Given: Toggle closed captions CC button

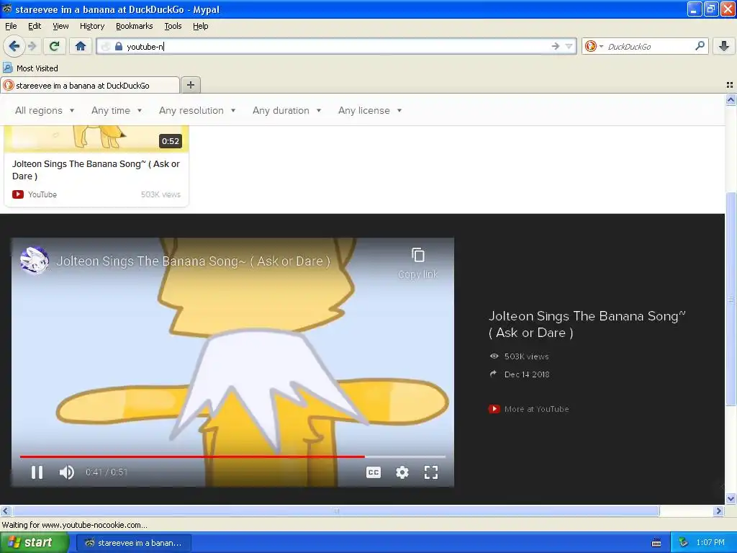Looking at the screenshot, I should (374, 472).
